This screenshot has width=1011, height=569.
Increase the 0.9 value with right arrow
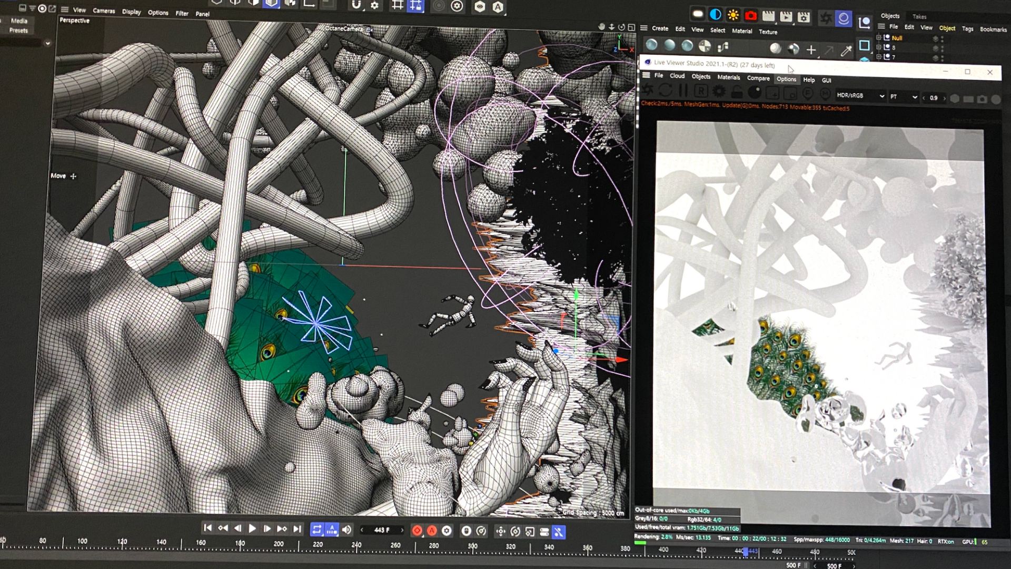click(944, 99)
